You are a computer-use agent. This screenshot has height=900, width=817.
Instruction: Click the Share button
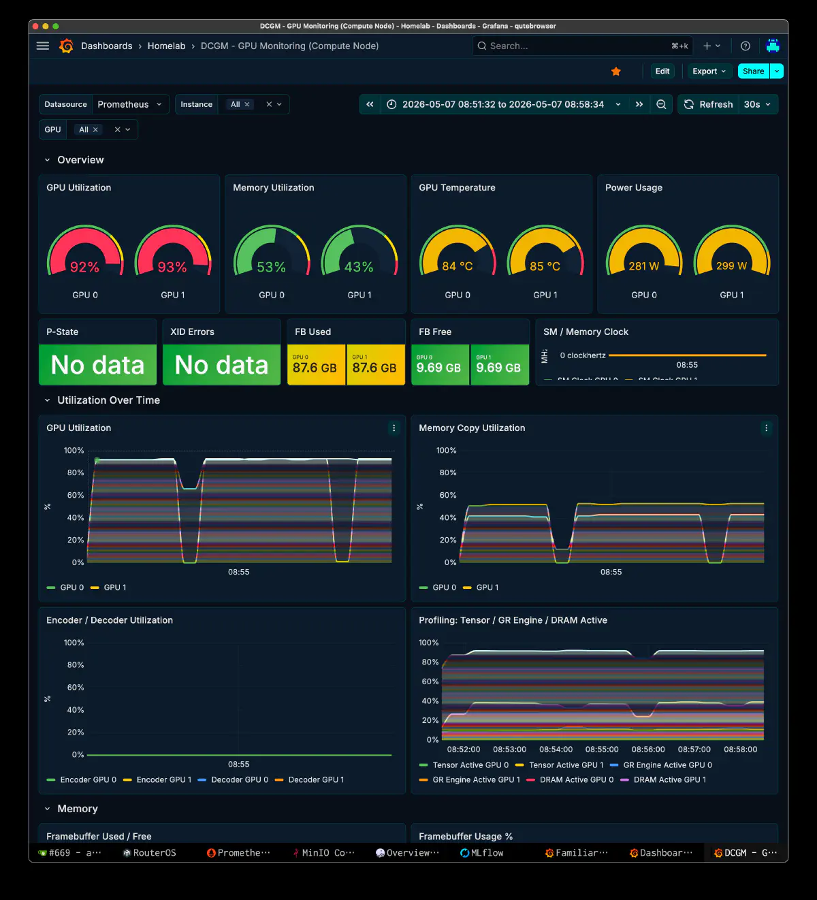click(753, 71)
